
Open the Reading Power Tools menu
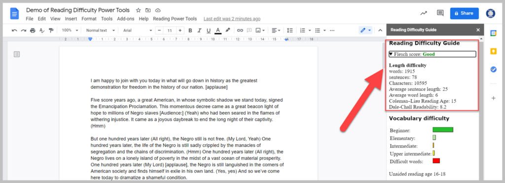pos(175,19)
